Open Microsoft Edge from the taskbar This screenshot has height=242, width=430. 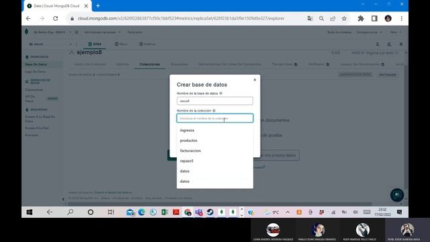pos(142,212)
